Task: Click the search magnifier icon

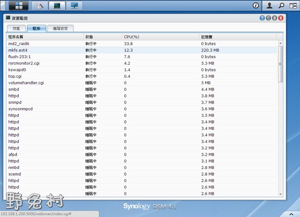Action: click(281, 5)
